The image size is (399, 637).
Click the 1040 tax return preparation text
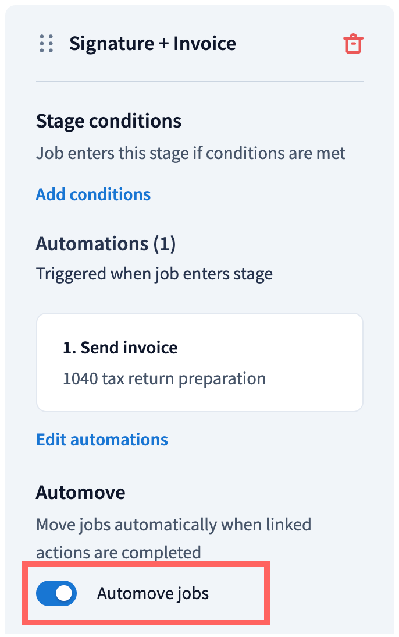164,378
